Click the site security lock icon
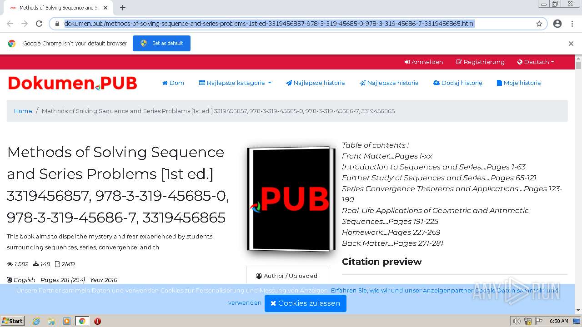The image size is (582, 327). point(57,24)
